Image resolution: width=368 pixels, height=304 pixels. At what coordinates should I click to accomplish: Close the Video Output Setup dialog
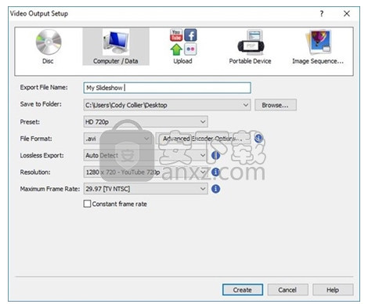(x=347, y=13)
